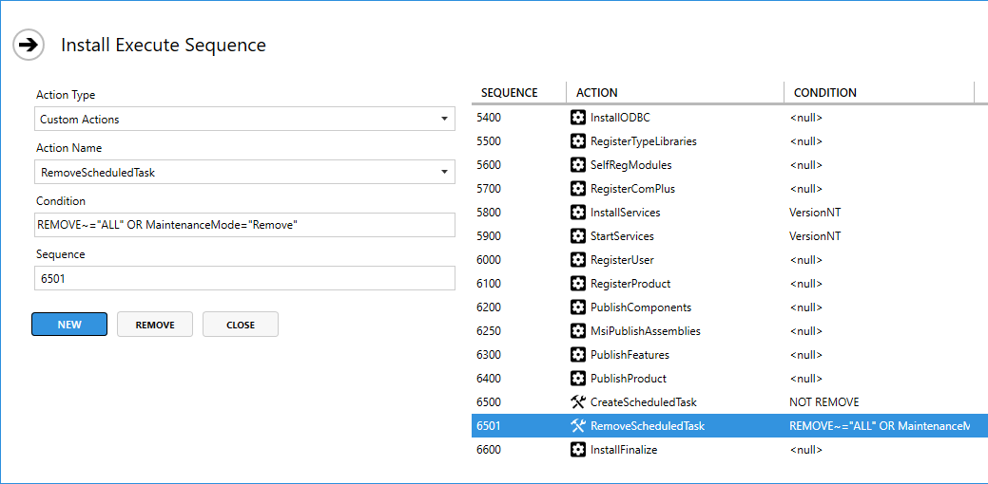Screen dimensions: 988x484
Task: Click the gear icon next to InstallFinalize
Action: 577,450
